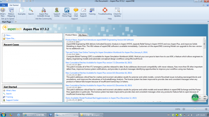Close the Start Page tab
The height and width of the screenshot is (117, 209).
(x=12, y=22)
